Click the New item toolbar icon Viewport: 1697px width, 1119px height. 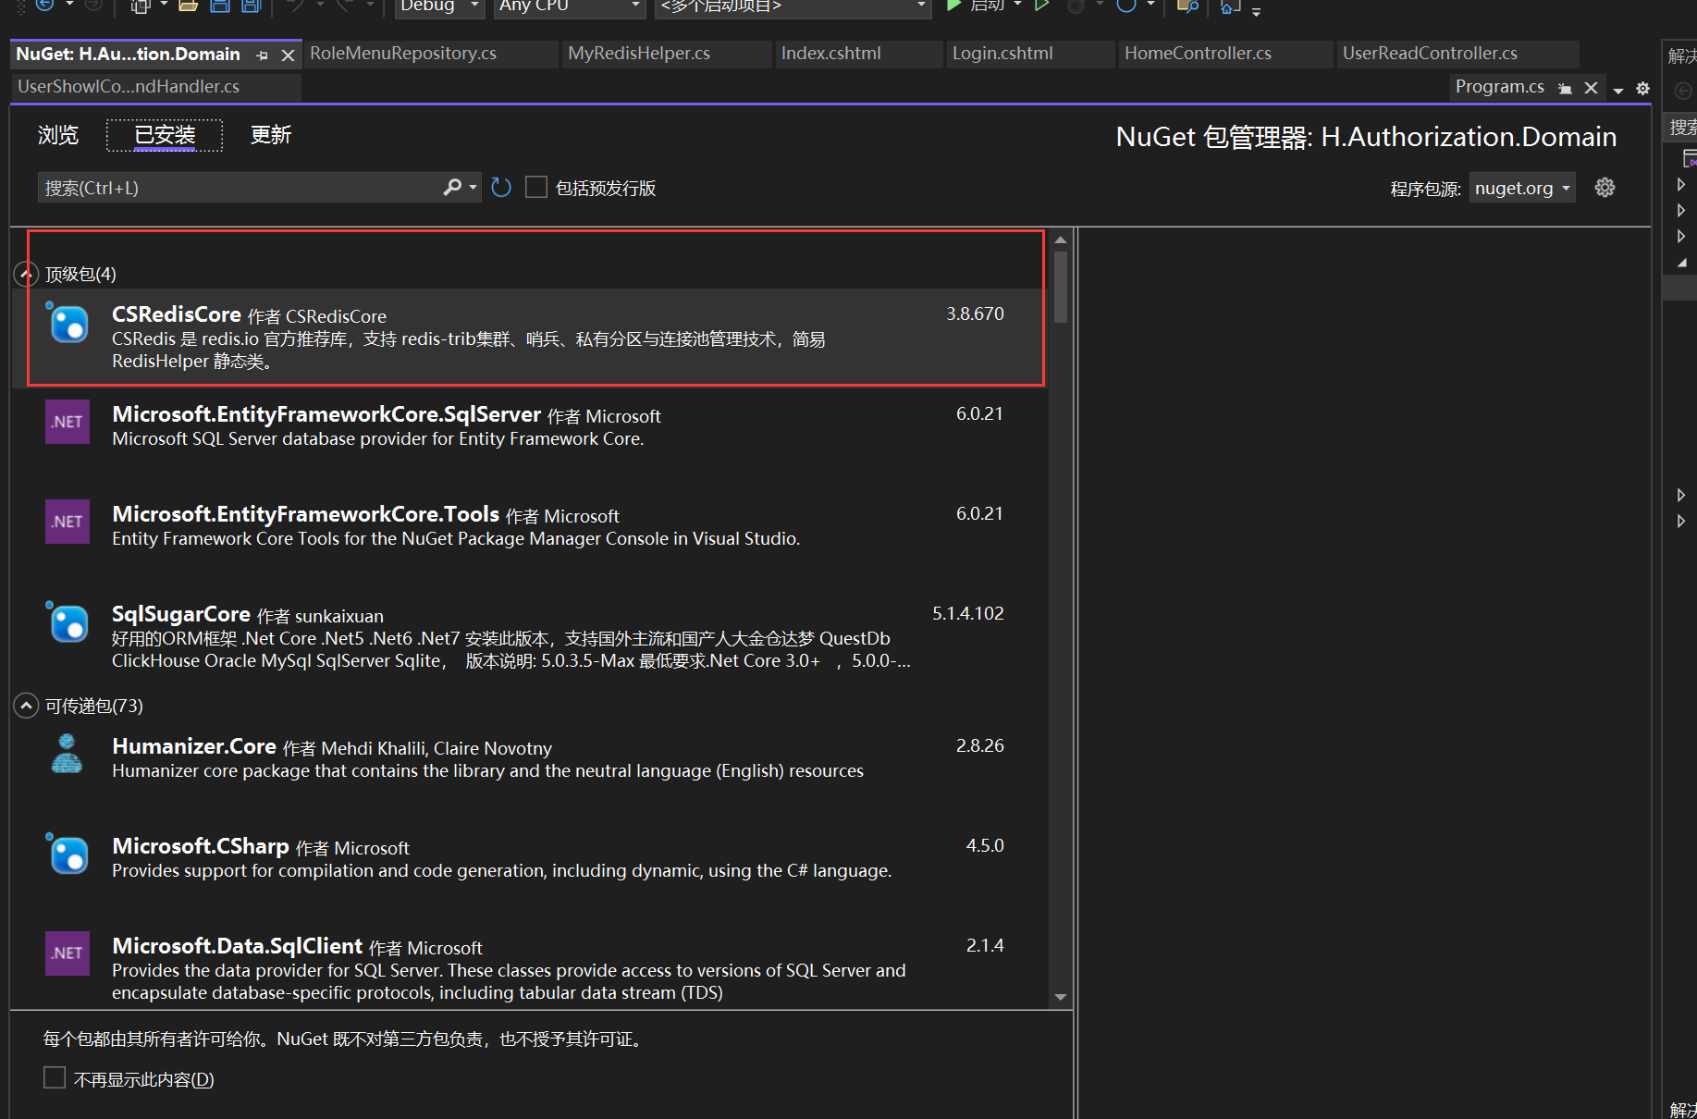[x=140, y=6]
